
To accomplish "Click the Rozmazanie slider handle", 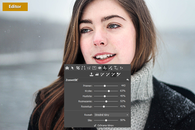I will click(x=106, y=102).
